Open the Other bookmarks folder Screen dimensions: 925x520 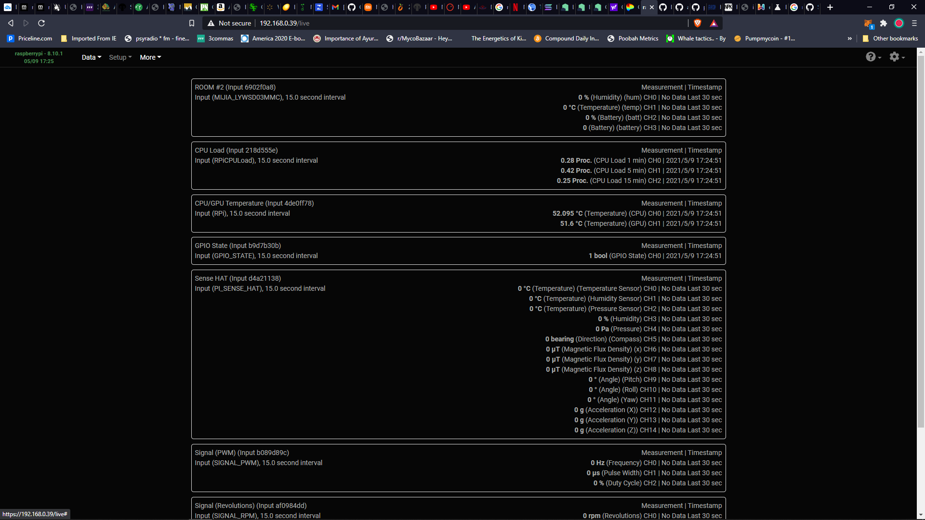(x=890, y=39)
